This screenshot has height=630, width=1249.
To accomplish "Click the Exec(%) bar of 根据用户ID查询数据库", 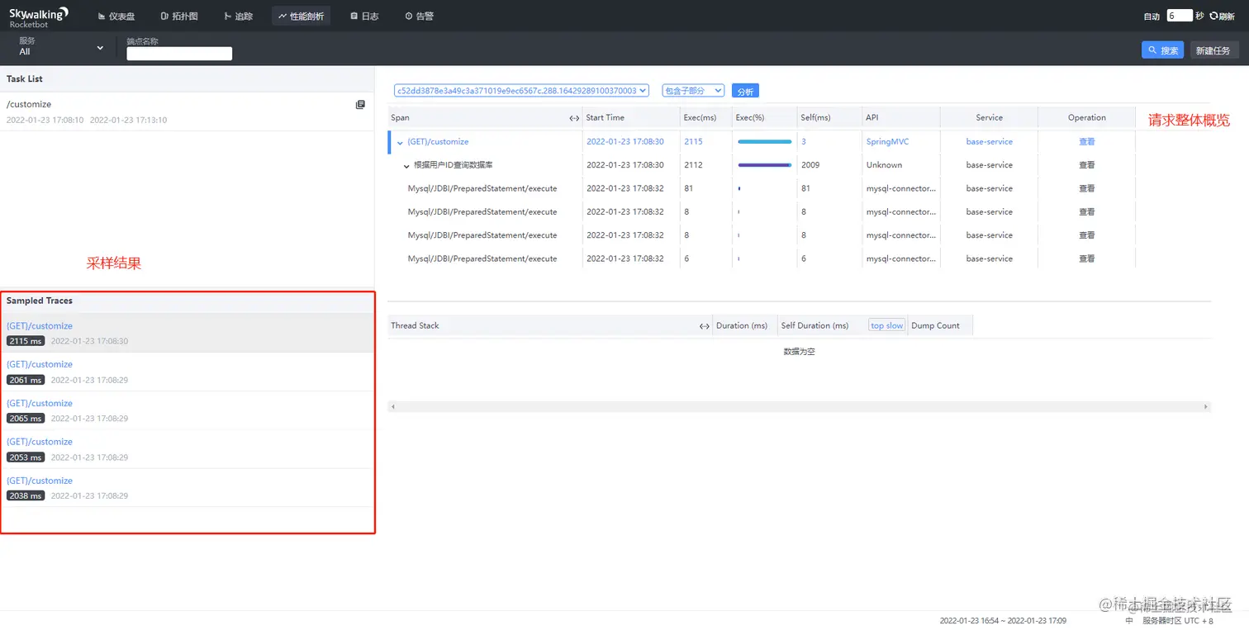I will [764, 165].
